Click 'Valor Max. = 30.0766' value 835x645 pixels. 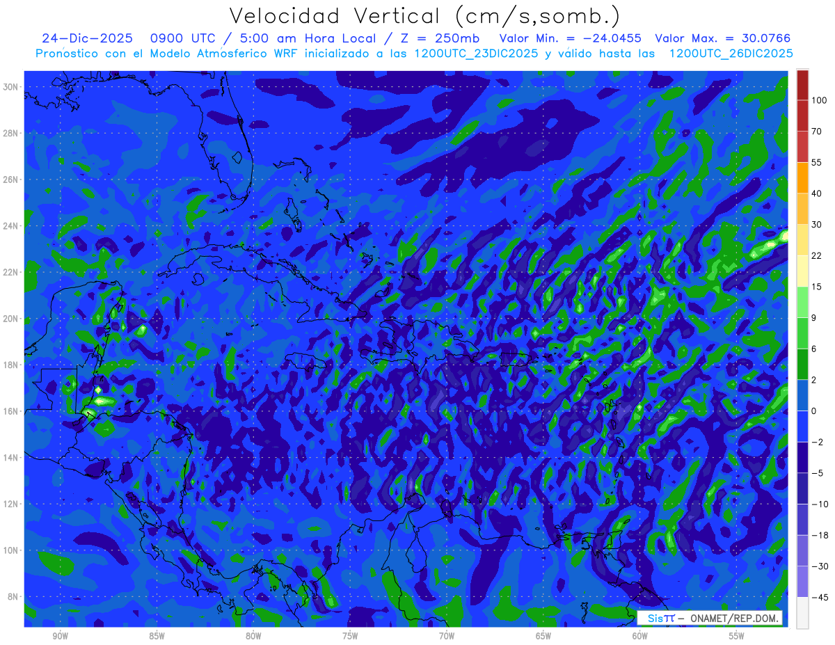[723, 38]
